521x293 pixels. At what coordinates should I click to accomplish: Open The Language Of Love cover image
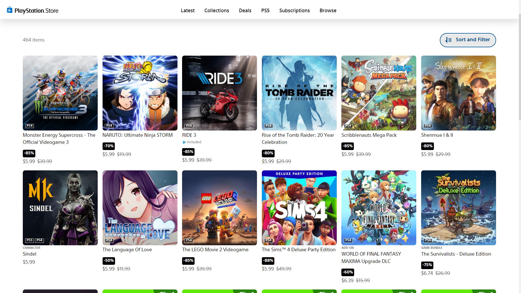tap(140, 208)
